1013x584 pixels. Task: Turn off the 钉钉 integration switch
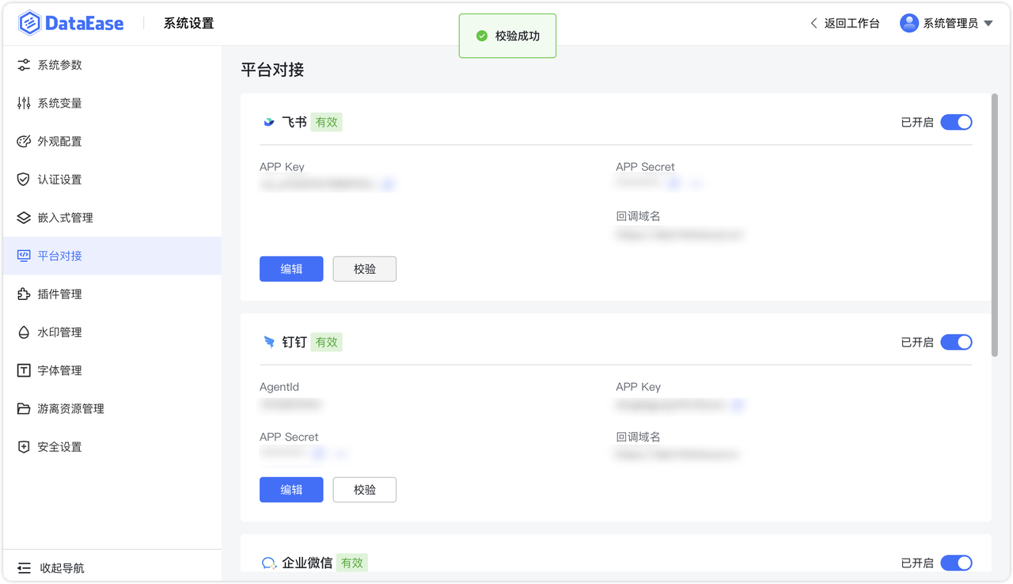click(956, 342)
